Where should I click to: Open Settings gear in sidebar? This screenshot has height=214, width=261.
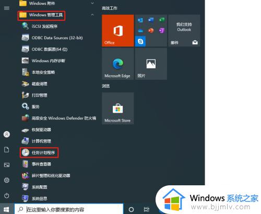(7, 180)
